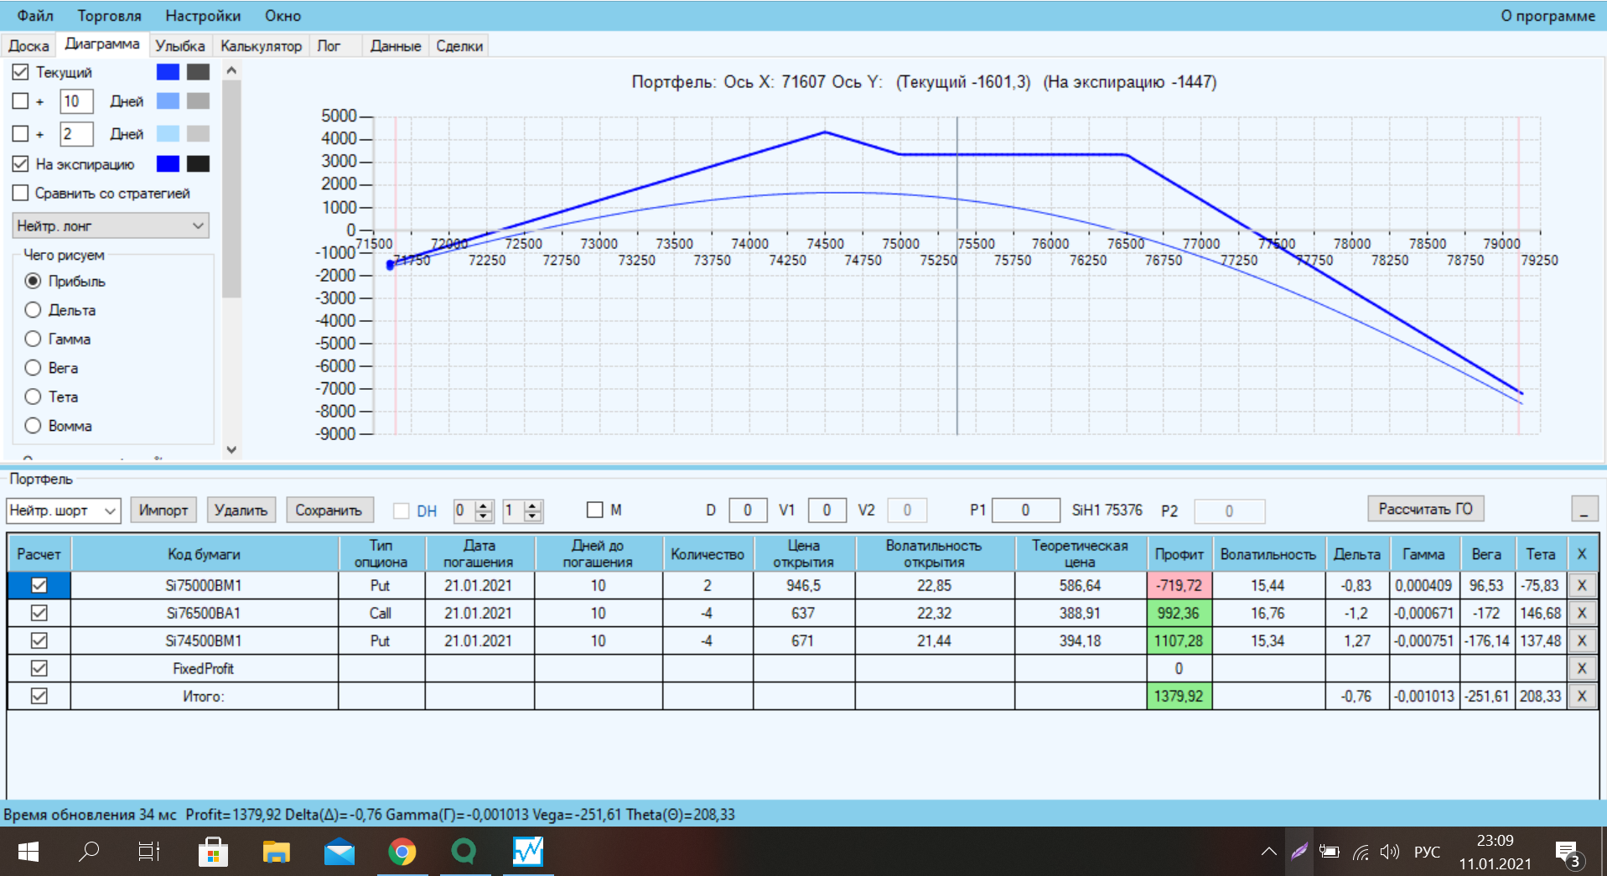Uncheck Расчет for Si76500BA1 row

(x=39, y=614)
